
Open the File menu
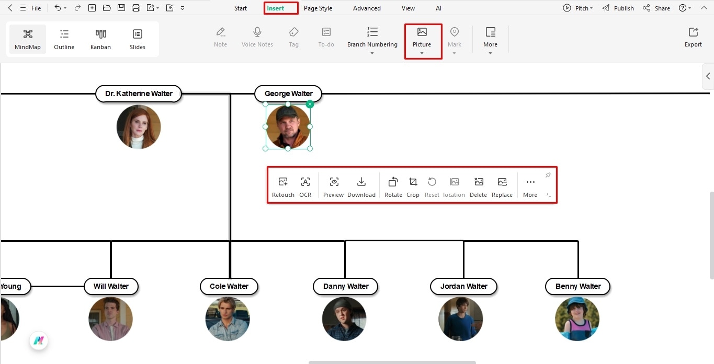tap(36, 8)
